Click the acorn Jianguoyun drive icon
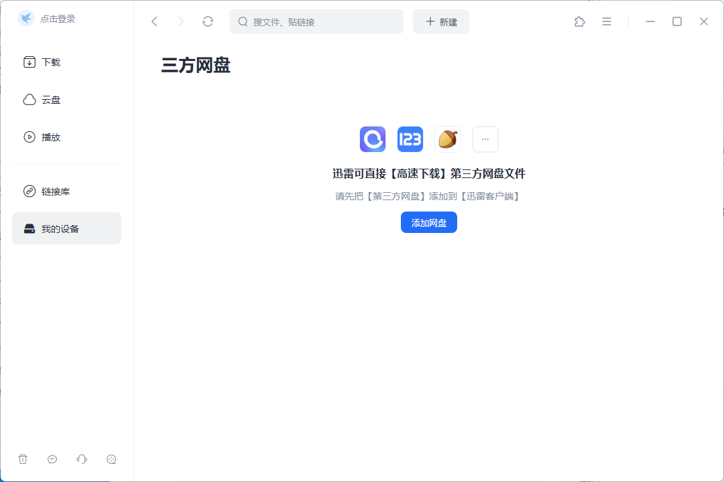This screenshot has height=482, width=724. point(447,139)
